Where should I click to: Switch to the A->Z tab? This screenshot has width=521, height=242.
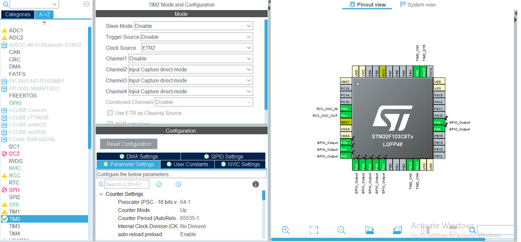44,14
